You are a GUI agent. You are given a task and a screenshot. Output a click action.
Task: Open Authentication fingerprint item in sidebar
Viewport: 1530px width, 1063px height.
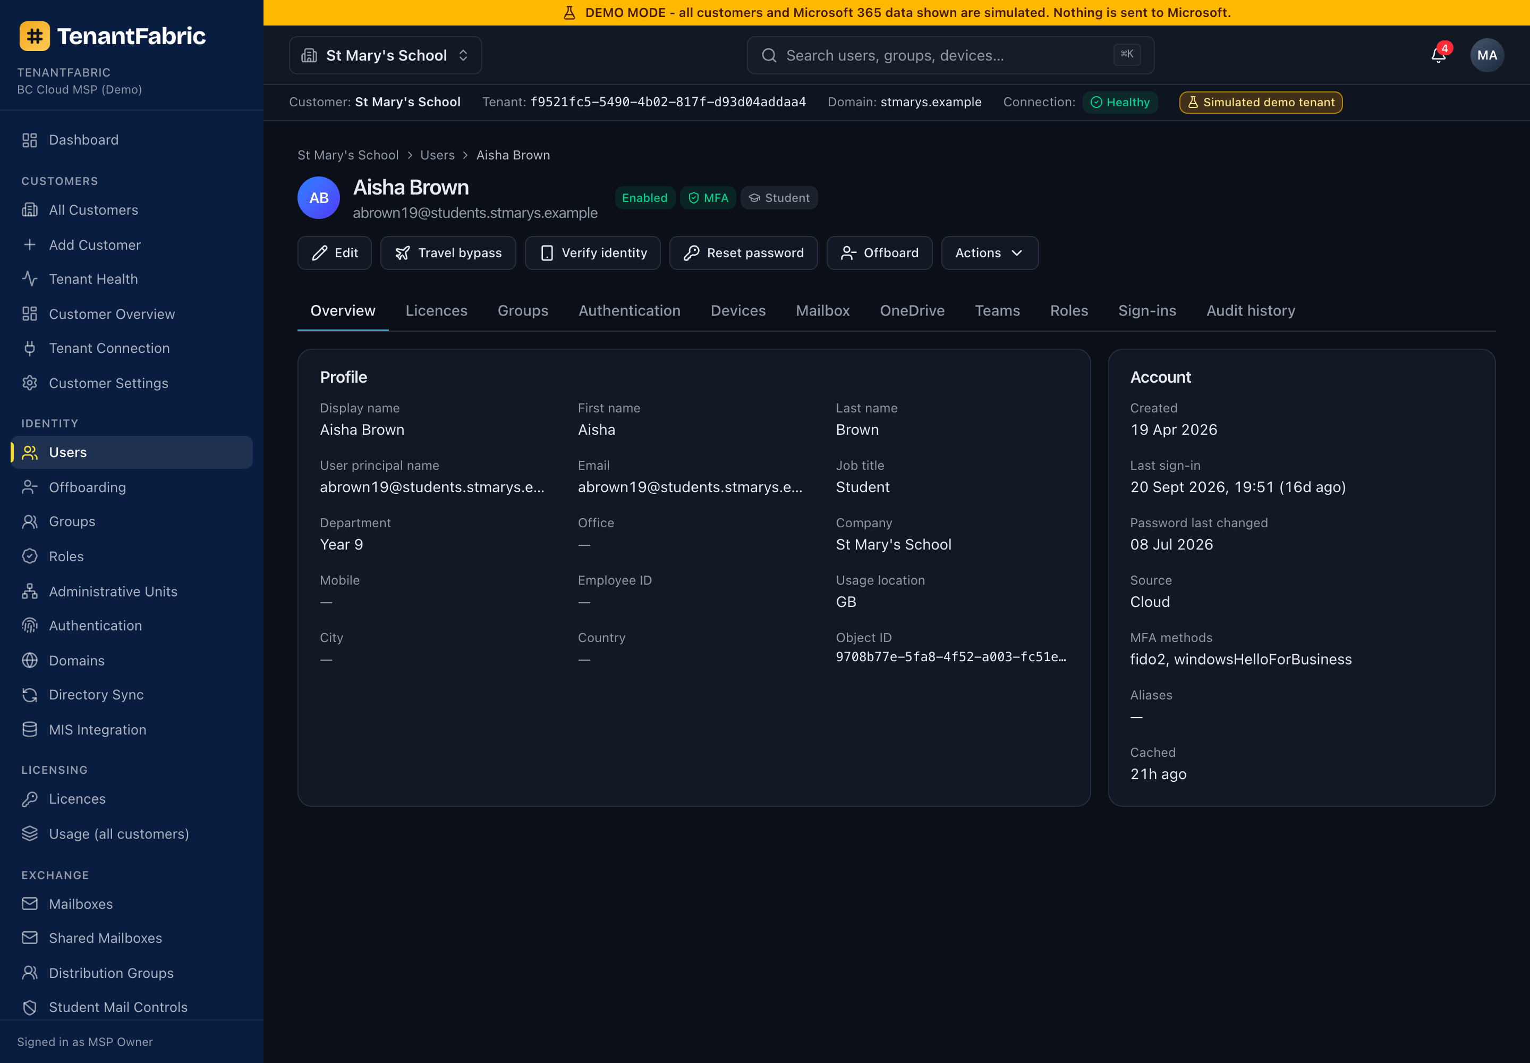(x=132, y=626)
